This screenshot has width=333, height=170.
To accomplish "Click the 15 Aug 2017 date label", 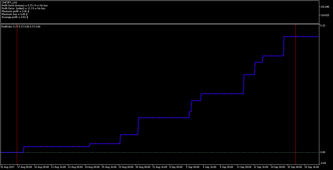I will [x=8, y=167].
